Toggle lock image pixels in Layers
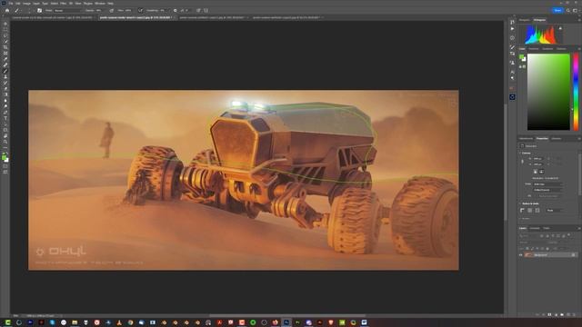This screenshot has width=582, height=327. 532,248
